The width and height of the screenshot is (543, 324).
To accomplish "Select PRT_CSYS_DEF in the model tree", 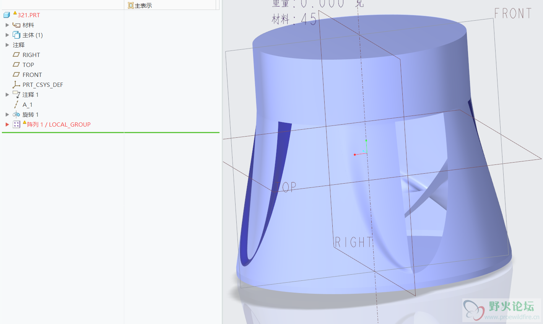I will coord(42,85).
